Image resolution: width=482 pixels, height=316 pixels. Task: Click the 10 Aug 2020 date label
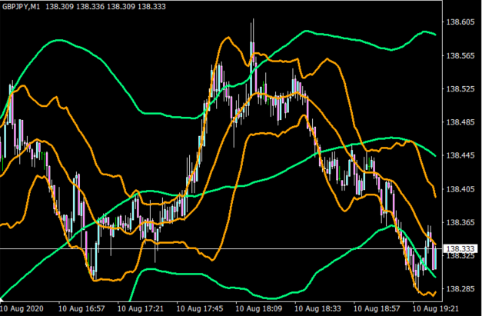tap(22, 308)
